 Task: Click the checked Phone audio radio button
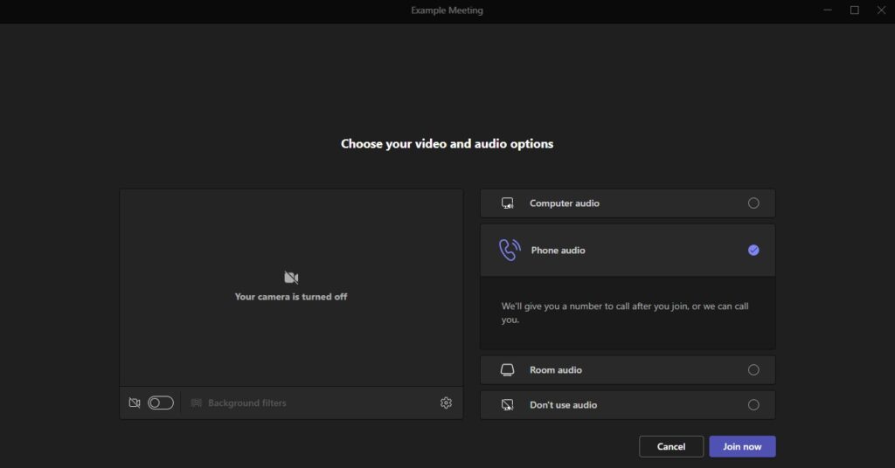(x=753, y=250)
